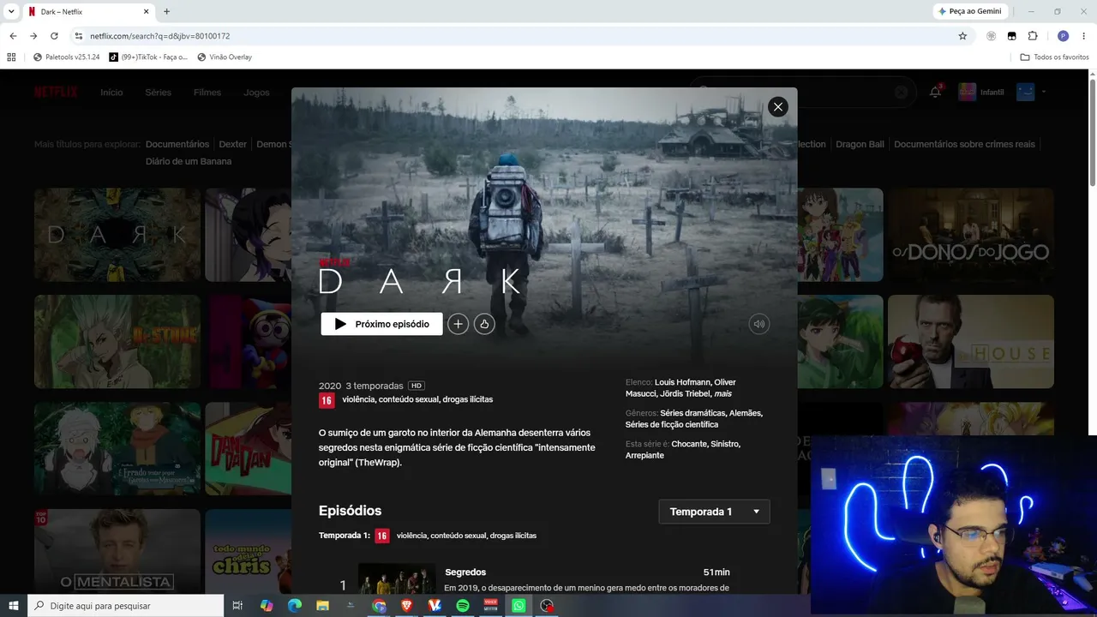Open the Dark title card in results

tap(117, 235)
